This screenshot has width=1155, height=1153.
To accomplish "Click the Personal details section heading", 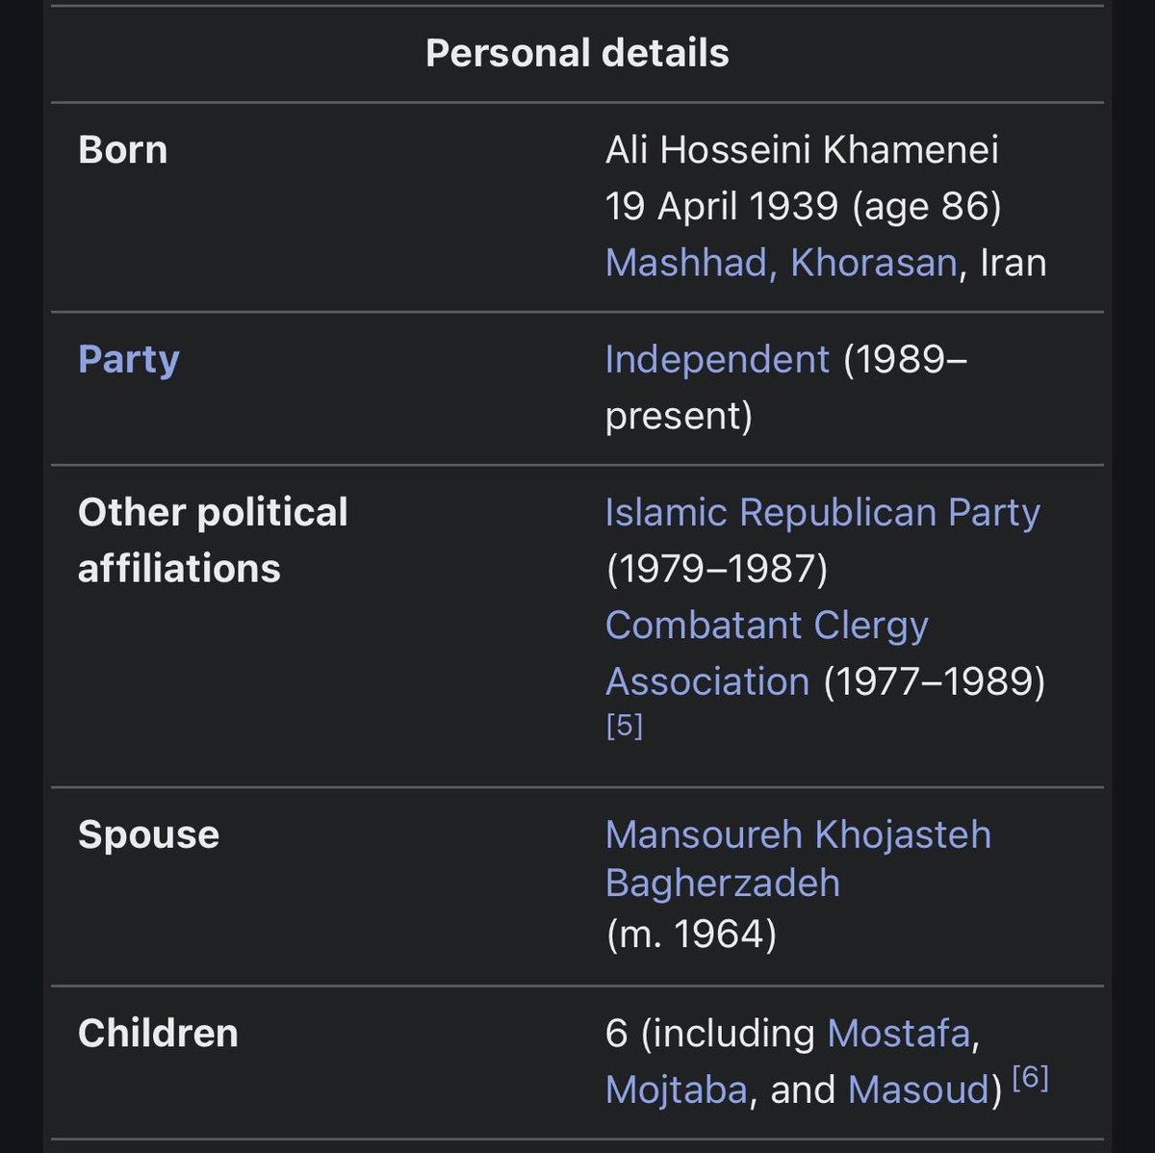I will click(x=577, y=53).
